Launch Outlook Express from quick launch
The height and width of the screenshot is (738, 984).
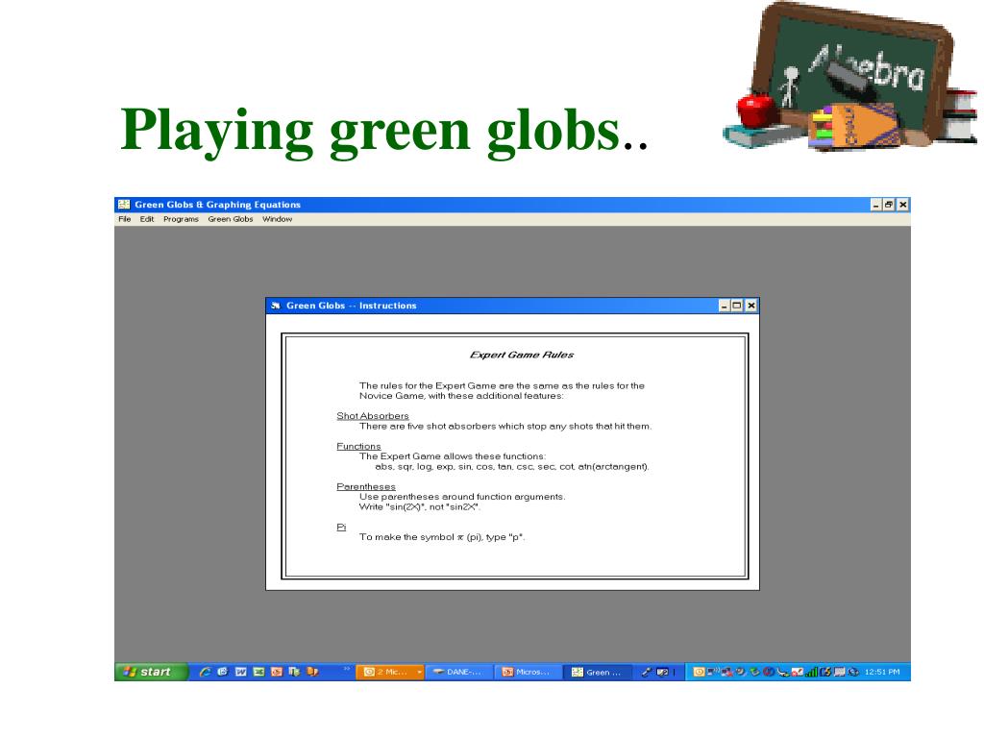pyautogui.click(x=222, y=672)
